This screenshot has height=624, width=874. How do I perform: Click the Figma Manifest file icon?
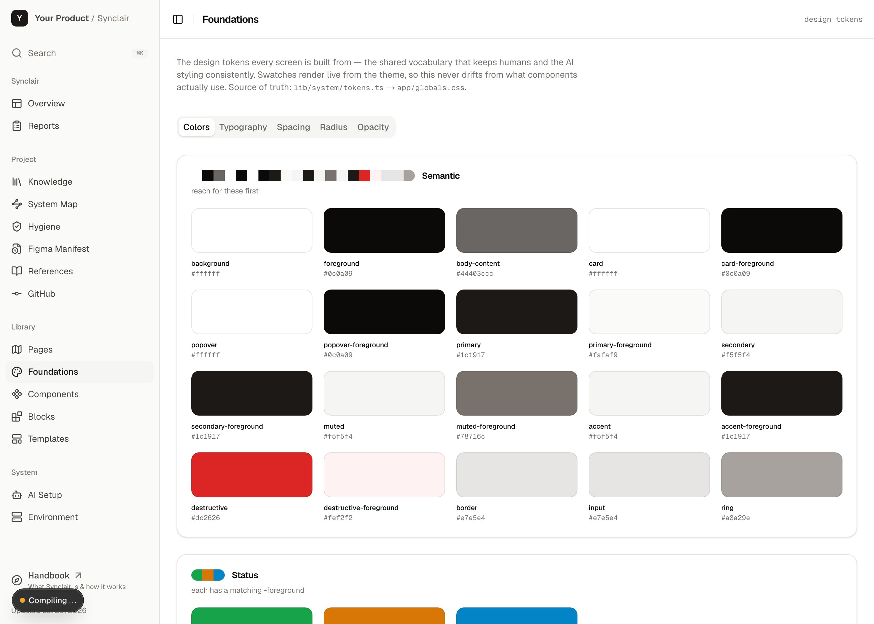tap(17, 249)
